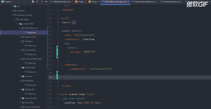Expand the SelectSku folder arrow

point(20,102)
